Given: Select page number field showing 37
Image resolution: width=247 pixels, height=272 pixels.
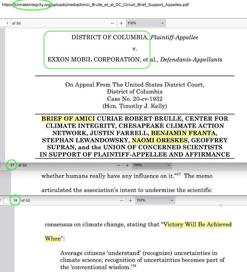Looking at the screenshot, I should [x=12, y=165].
